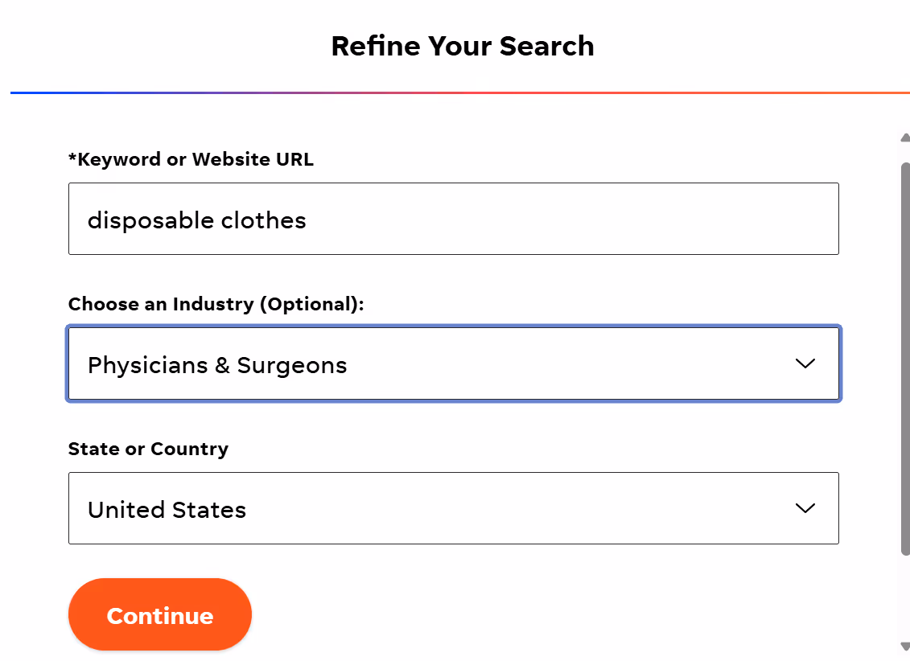Open the Industry dropdown chevron
Image resolution: width=910 pixels, height=661 pixels.
click(805, 363)
